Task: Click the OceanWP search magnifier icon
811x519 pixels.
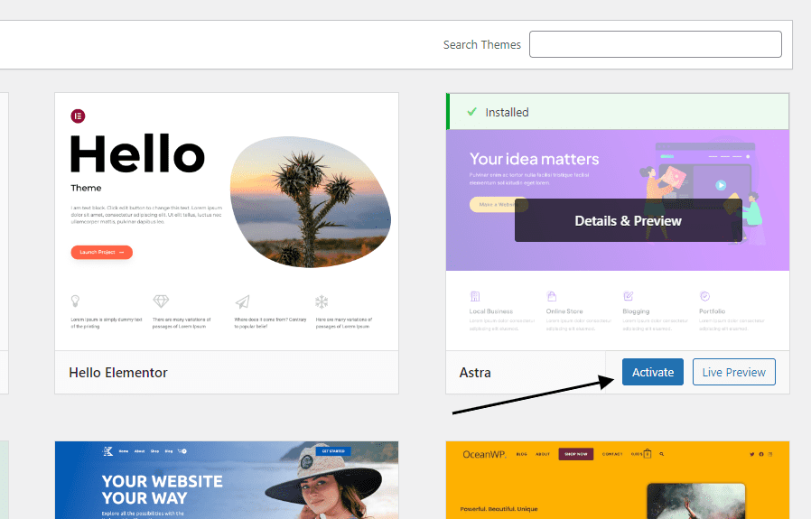Action: click(661, 454)
